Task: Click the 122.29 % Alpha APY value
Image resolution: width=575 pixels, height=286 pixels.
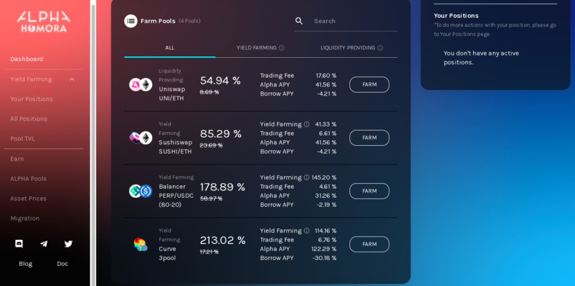Action: (x=324, y=249)
